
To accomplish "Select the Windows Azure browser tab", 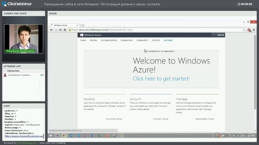I will tap(64, 25).
